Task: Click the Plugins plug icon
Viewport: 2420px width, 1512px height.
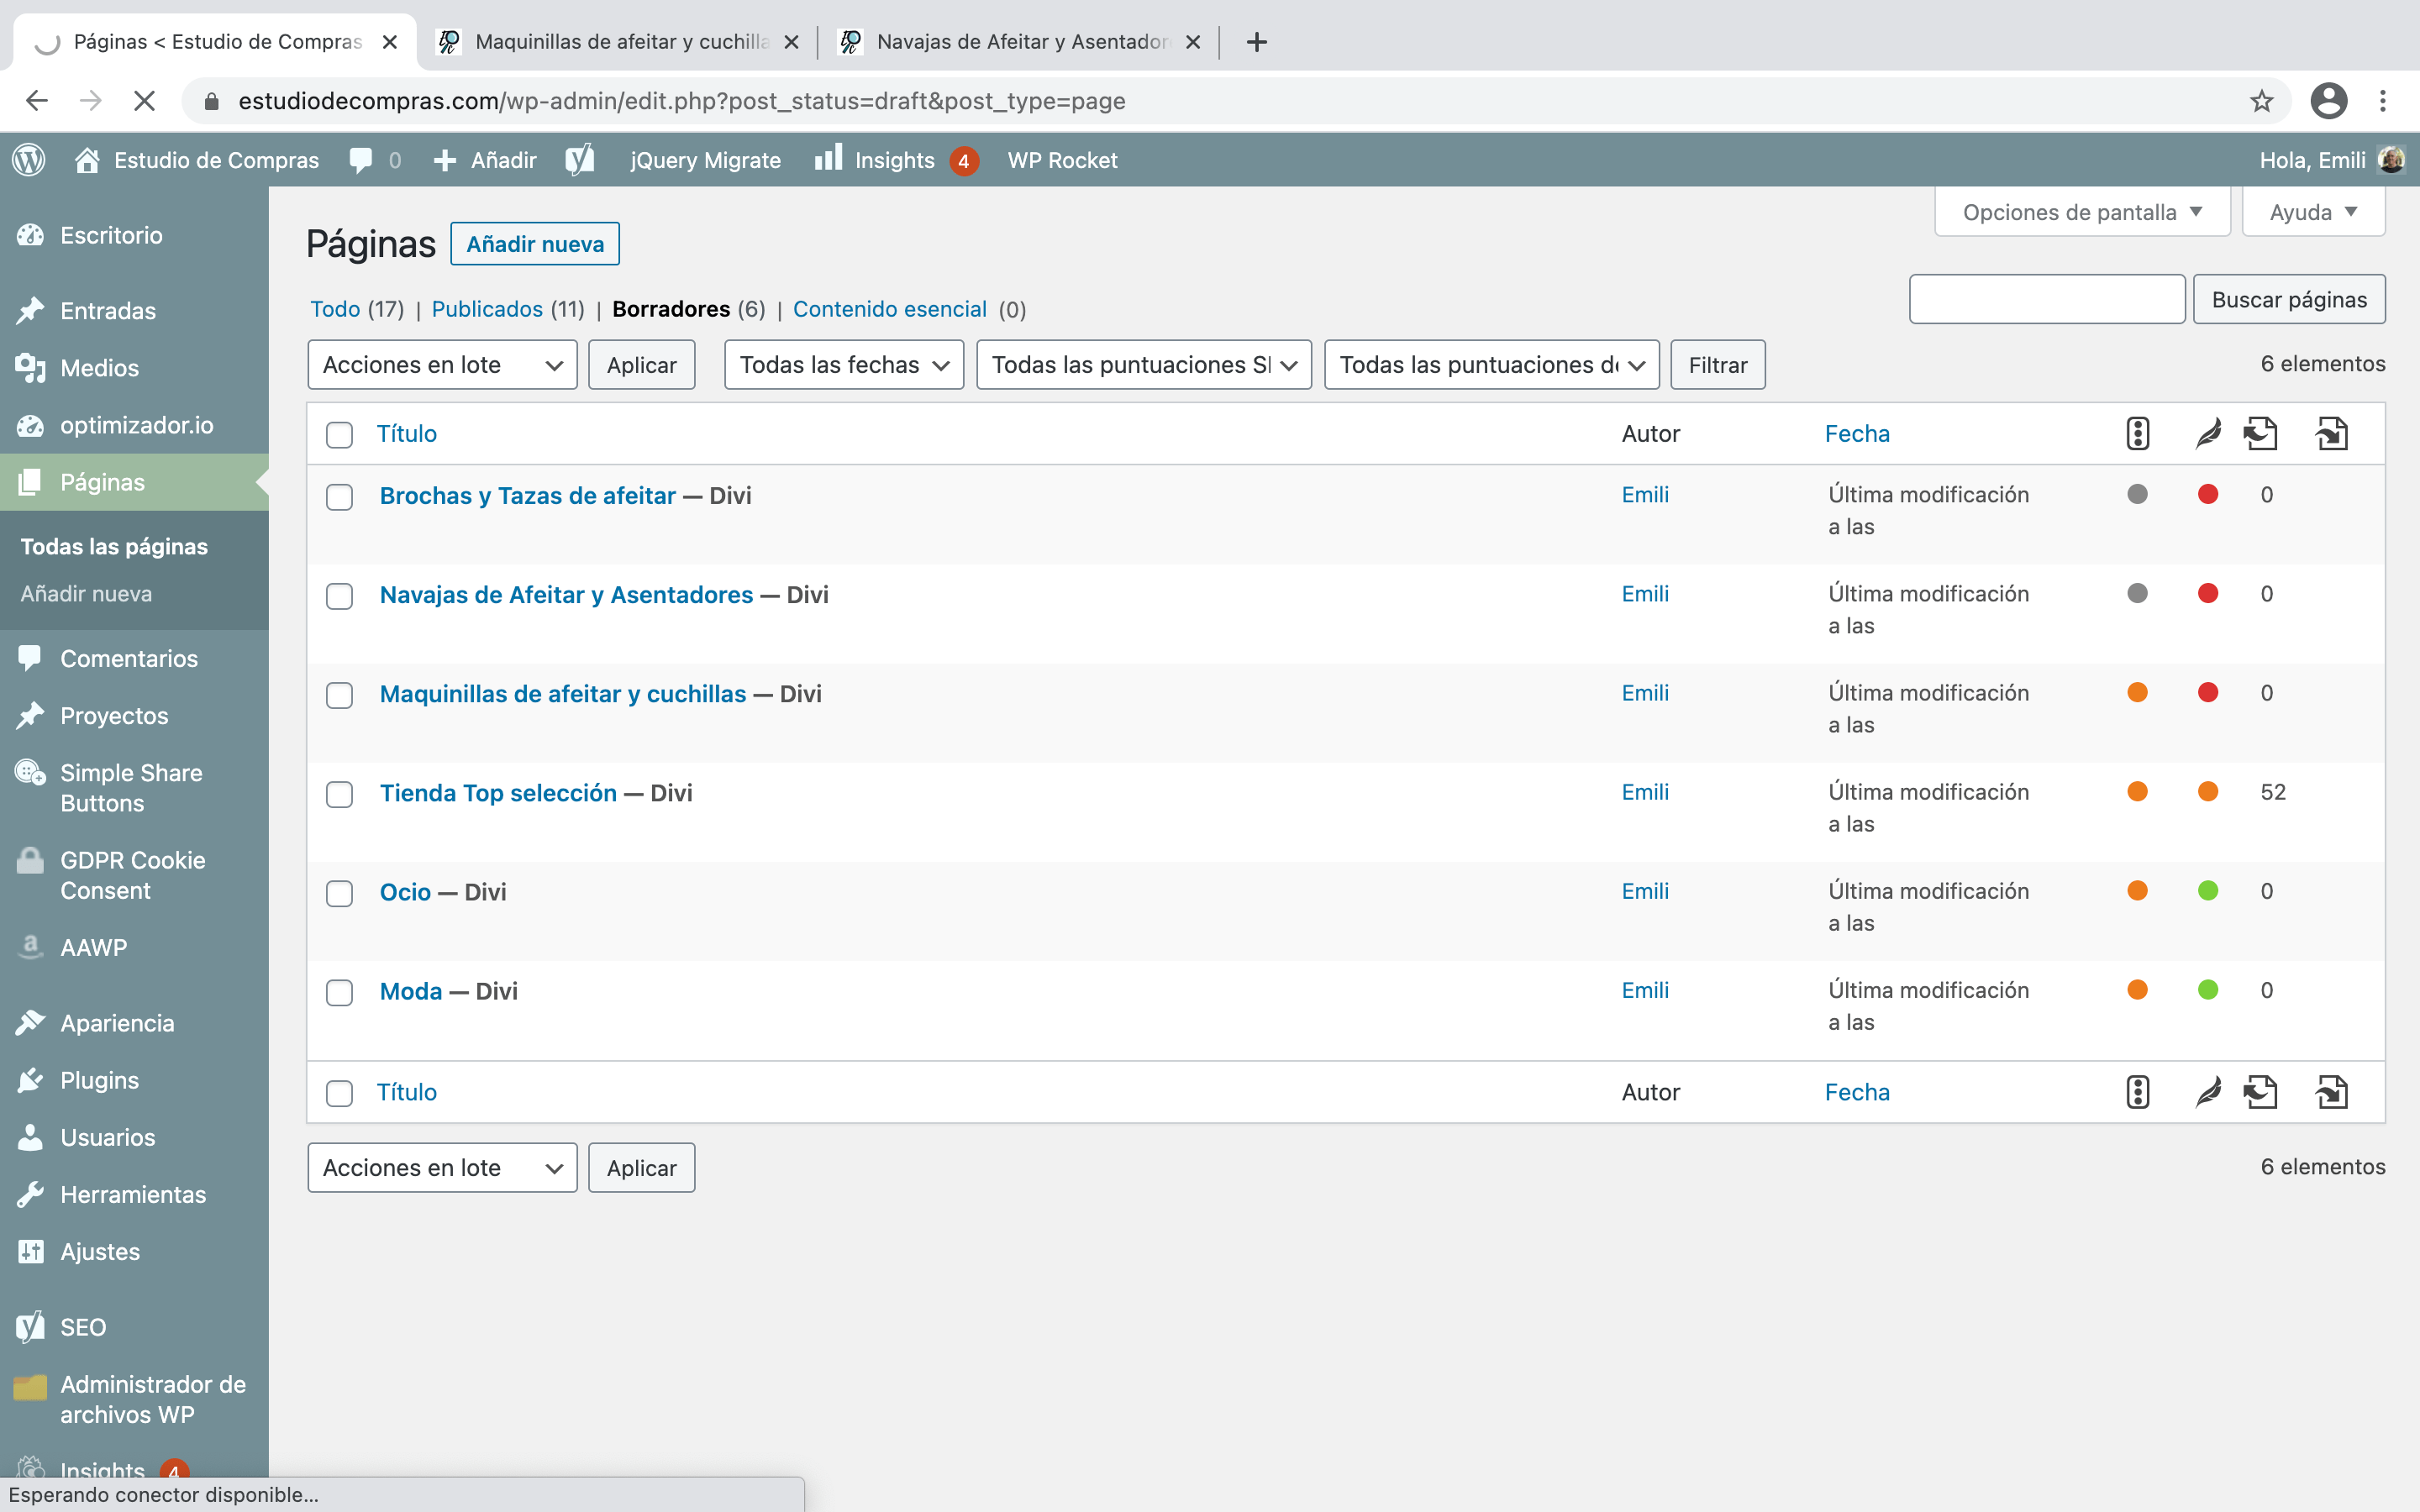Action: (30, 1080)
